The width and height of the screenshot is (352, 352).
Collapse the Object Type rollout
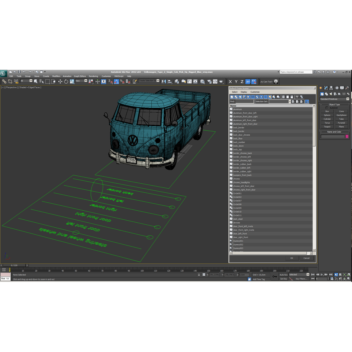click(334, 104)
